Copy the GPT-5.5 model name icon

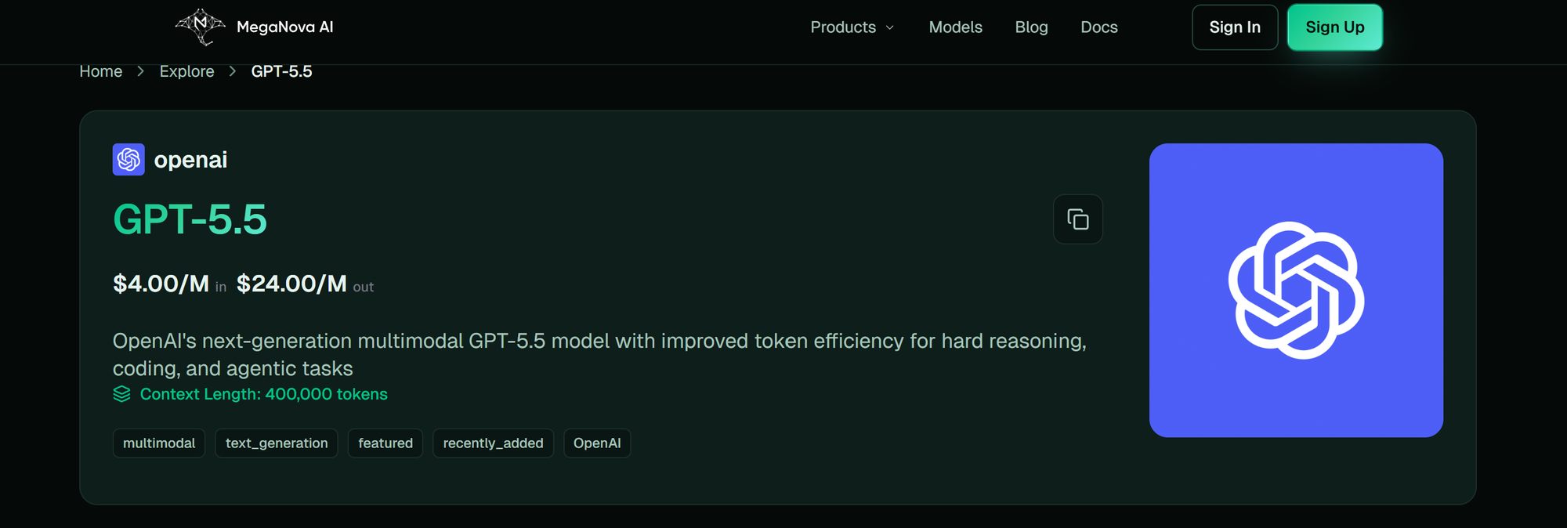point(1078,219)
